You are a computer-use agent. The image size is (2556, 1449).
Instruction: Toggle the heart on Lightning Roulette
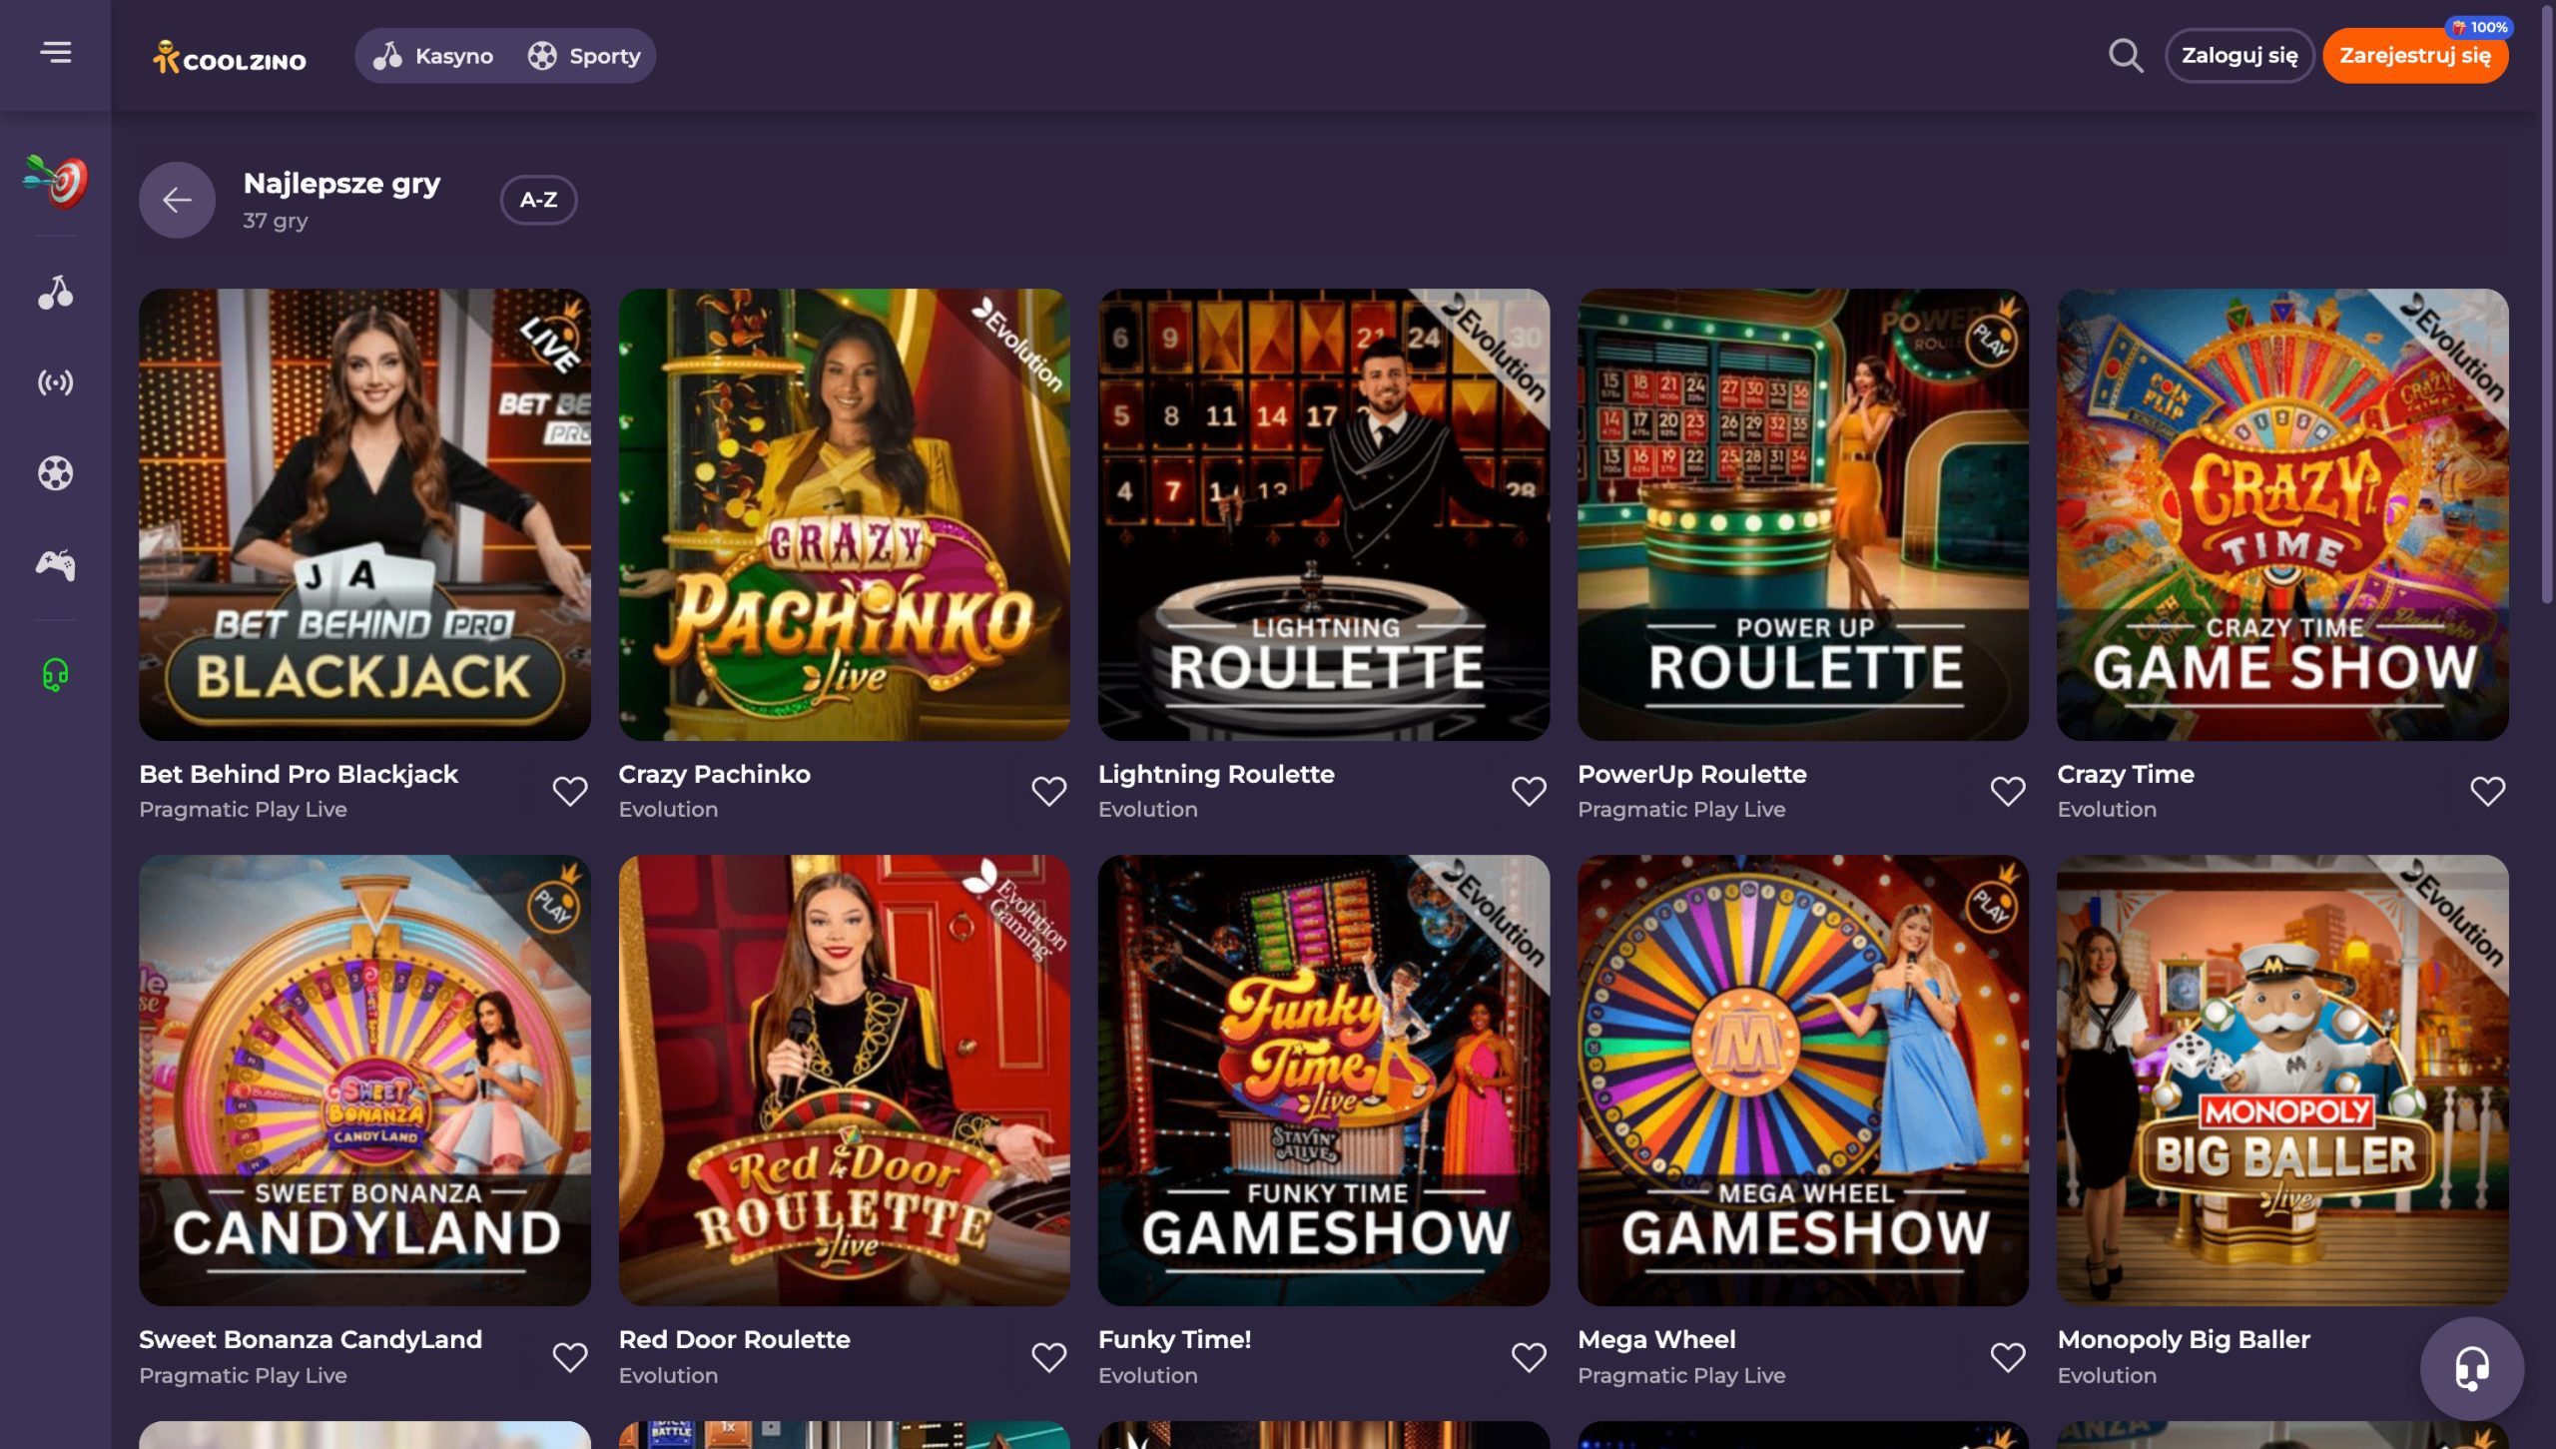pos(1528,790)
